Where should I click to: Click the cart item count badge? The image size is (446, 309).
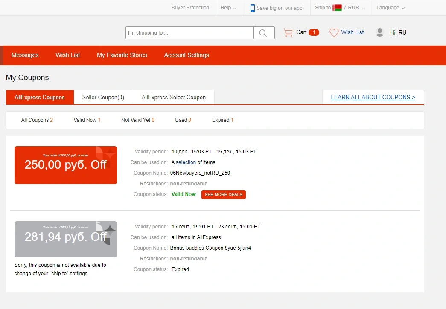314,32
